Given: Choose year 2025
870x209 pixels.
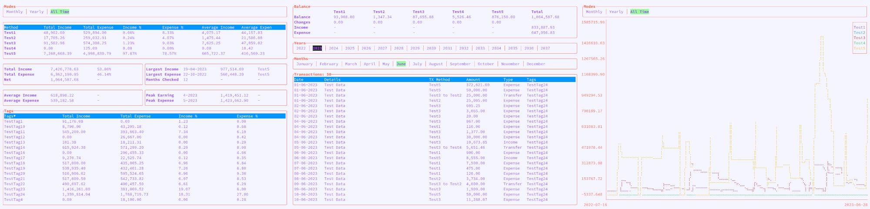Looking at the screenshot, I should click(x=350, y=48).
